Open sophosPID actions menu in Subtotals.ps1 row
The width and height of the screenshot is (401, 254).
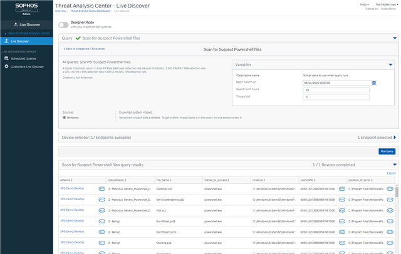tap(342, 189)
